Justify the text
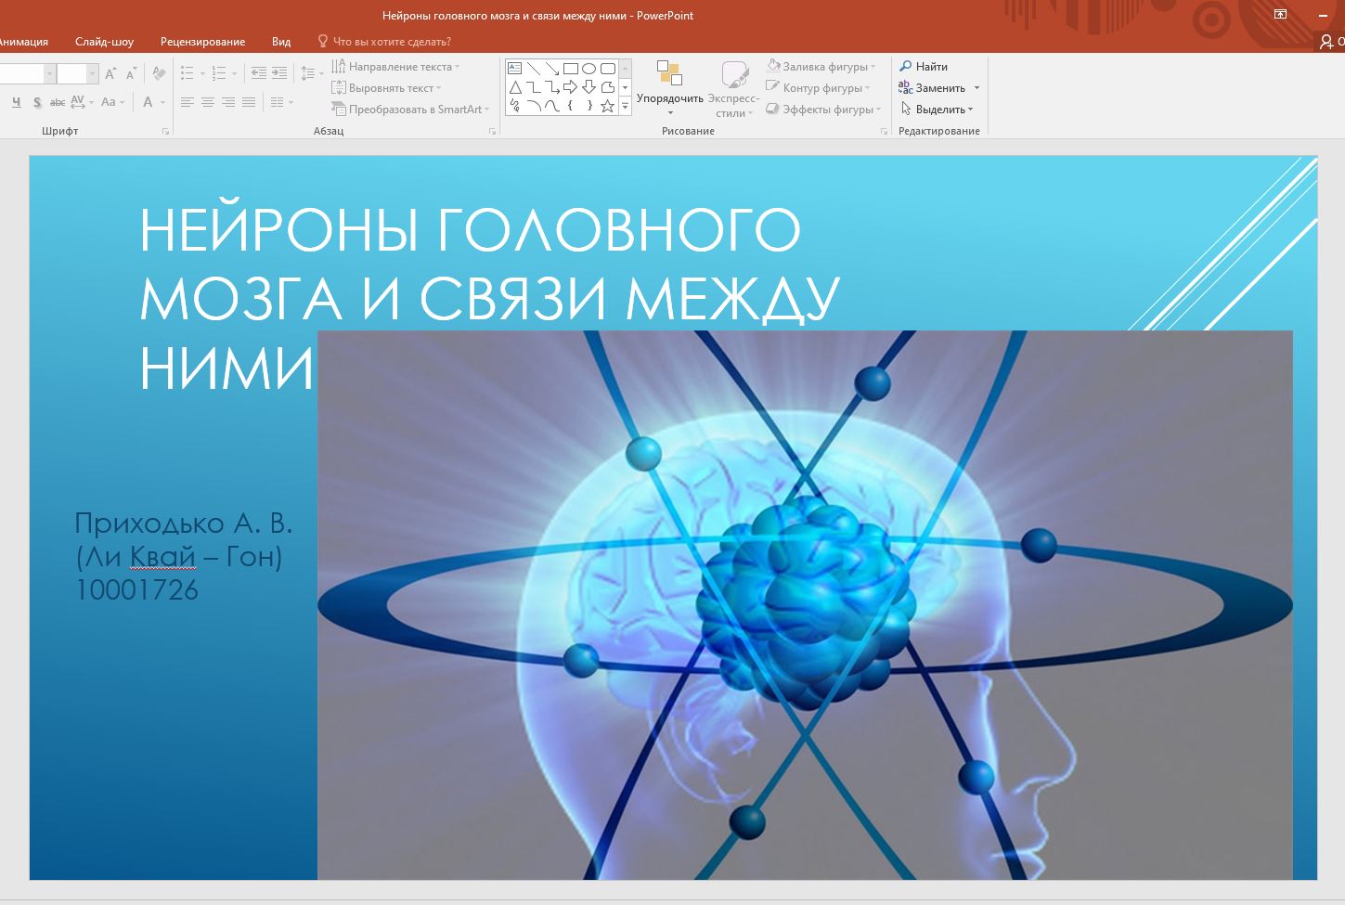The height and width of the screenshot is (905, 1345). pos(249,102)
